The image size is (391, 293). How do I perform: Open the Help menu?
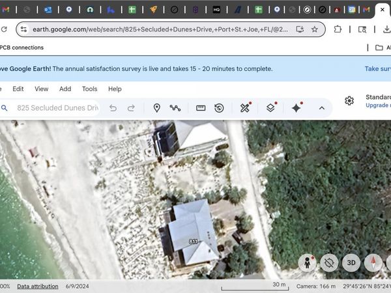click(x=115, y=89)
